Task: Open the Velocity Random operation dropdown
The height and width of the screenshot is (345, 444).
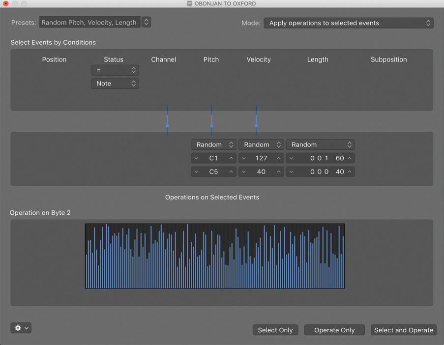Action: click(262, 145)
